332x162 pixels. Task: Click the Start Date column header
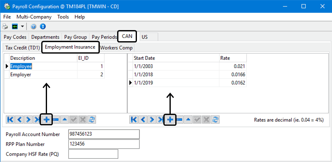[x=176, y=58]
